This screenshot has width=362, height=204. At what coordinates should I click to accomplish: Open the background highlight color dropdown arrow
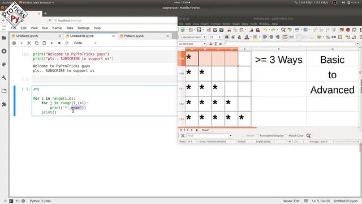click(259, 37)
